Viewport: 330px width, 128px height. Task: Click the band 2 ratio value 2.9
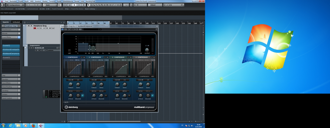[x=101, y=80]
